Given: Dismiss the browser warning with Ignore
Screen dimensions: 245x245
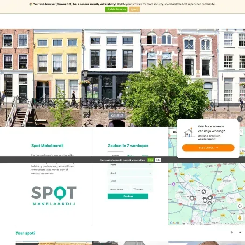Looking at the screenshot, I should (134, 9).
